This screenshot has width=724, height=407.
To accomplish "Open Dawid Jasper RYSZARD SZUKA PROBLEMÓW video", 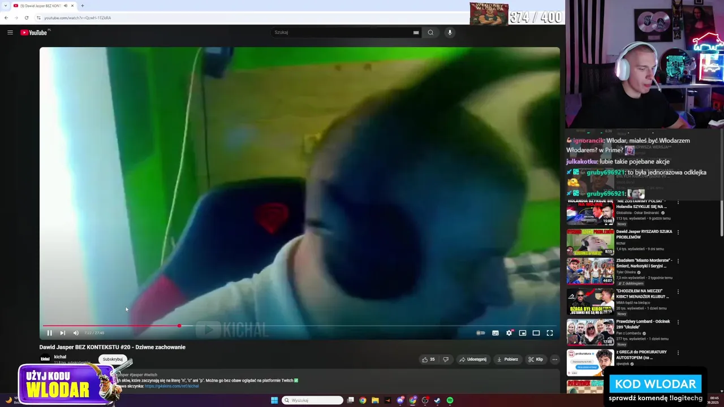I will pyautogui.click(x=644, y=234).
